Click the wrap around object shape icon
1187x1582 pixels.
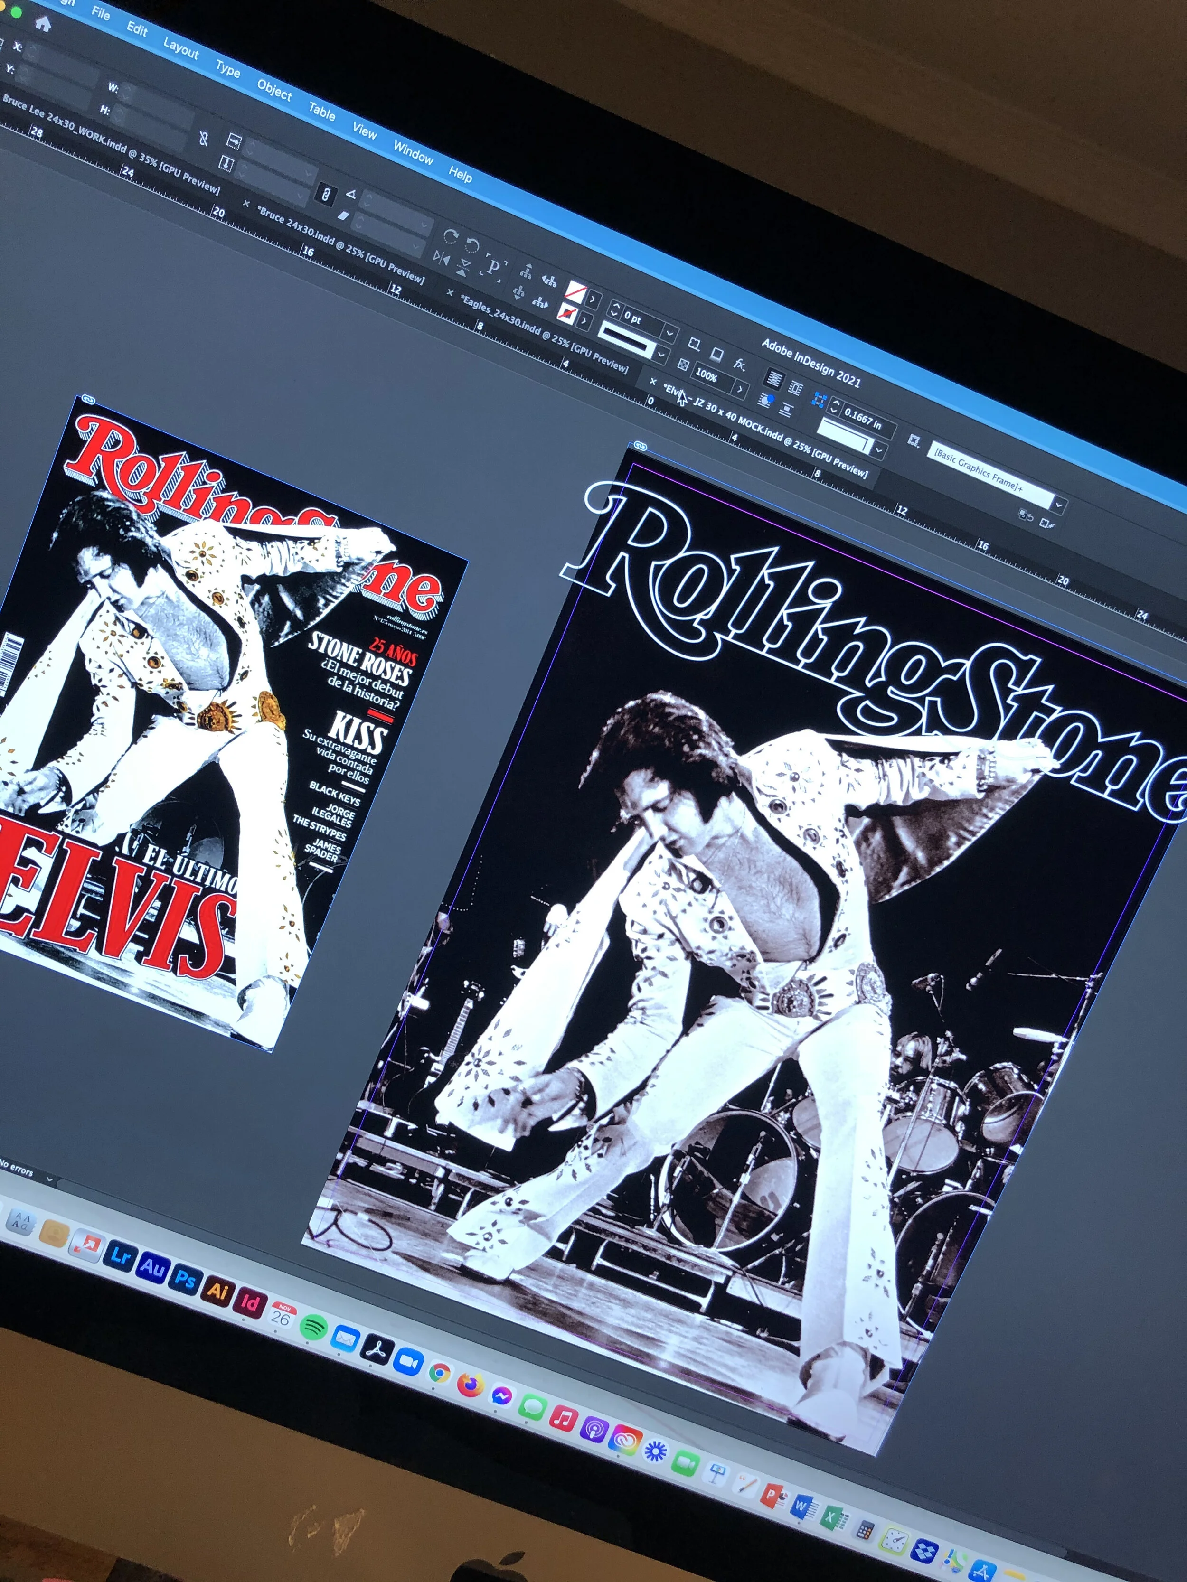coord(766,400)
